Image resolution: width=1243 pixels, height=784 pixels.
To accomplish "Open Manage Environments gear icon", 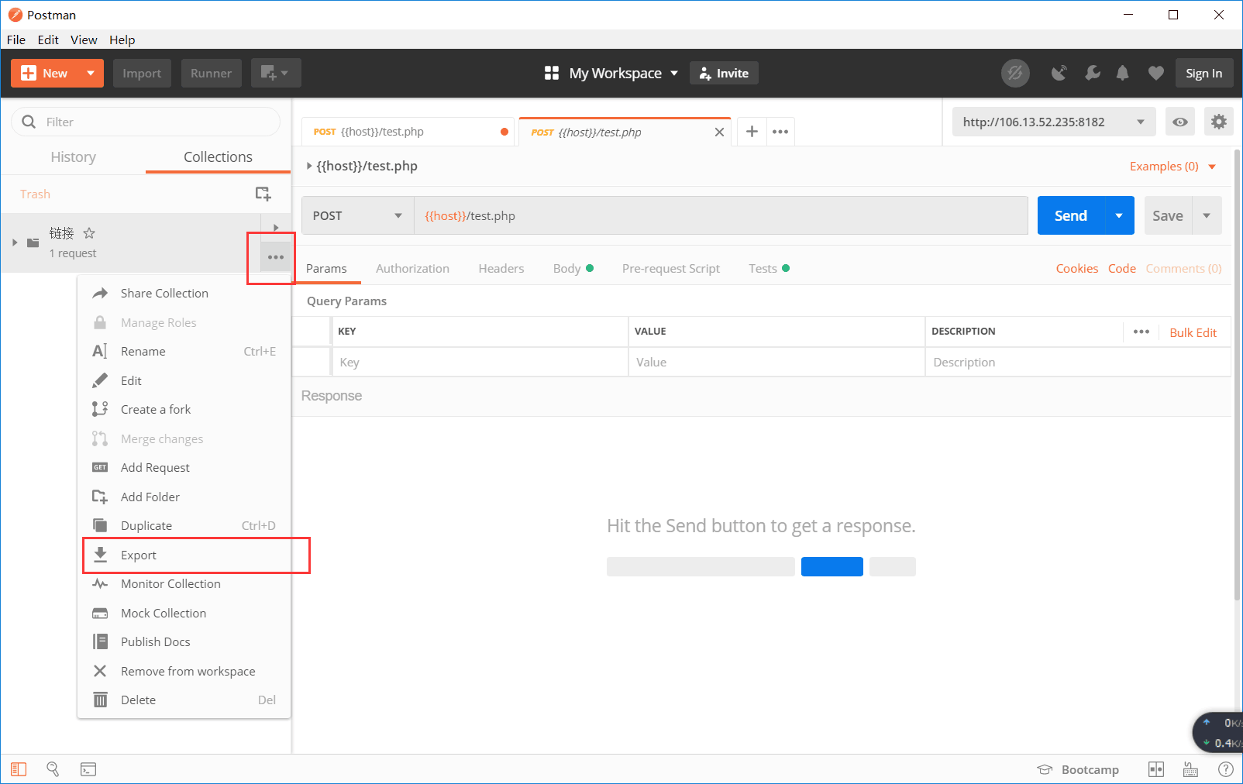I will coord(1219,122).
